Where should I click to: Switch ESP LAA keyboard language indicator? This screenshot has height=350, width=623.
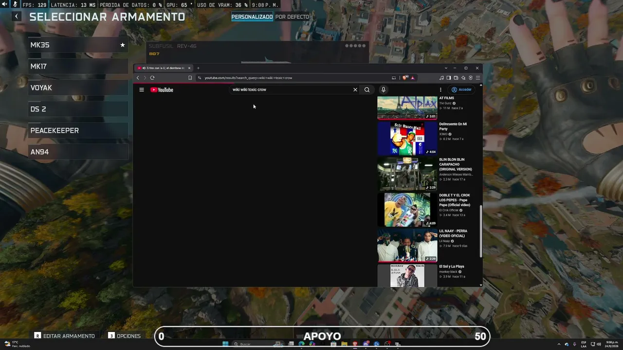[x=584, y=344]
